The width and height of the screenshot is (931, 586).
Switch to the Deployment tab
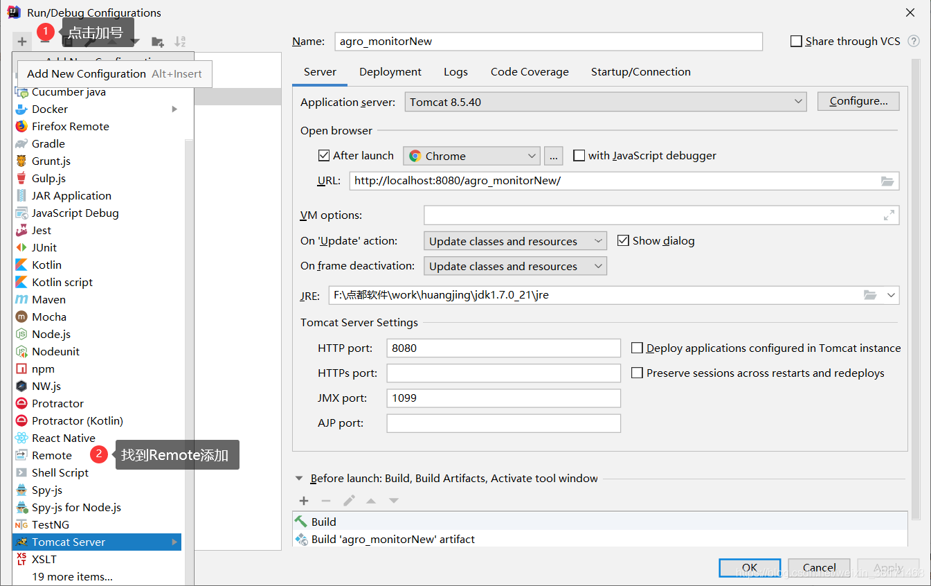click(390, 72)
